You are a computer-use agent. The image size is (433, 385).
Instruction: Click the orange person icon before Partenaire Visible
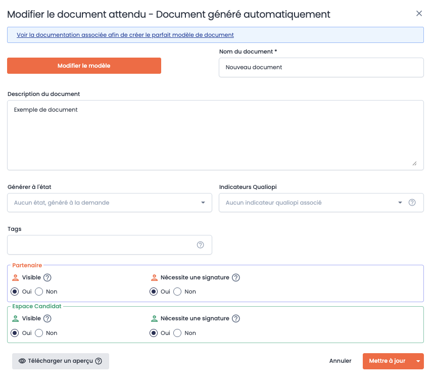14,277
